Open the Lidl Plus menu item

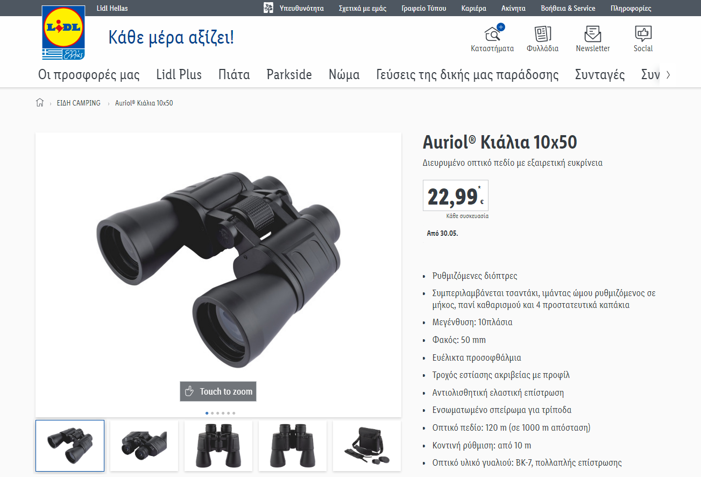[179, 75]
